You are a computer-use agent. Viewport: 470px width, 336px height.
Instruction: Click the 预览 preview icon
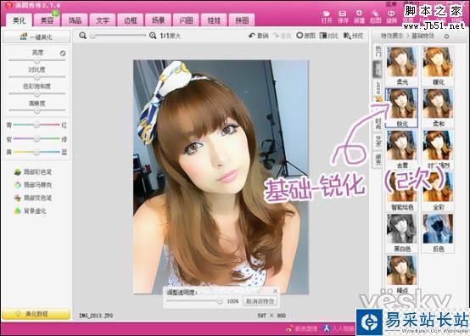(353, 36)
